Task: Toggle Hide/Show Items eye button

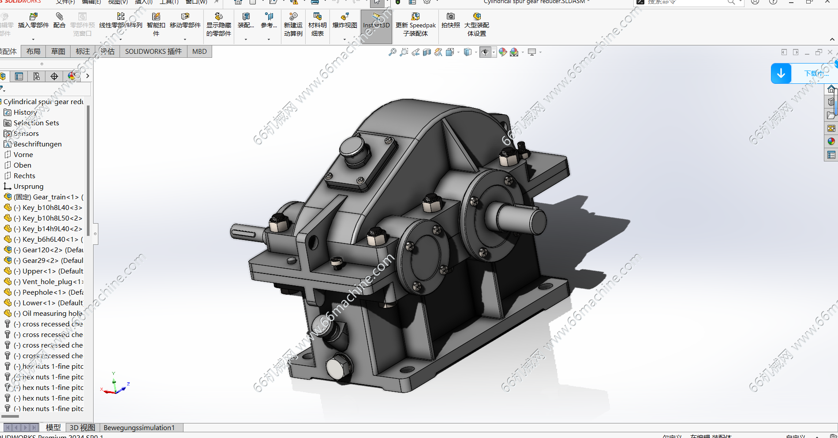Action: point(485,52)
